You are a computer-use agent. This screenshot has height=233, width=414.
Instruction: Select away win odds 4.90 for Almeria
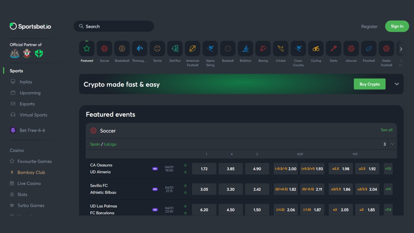pyautogui.click(x=257, y=169)
